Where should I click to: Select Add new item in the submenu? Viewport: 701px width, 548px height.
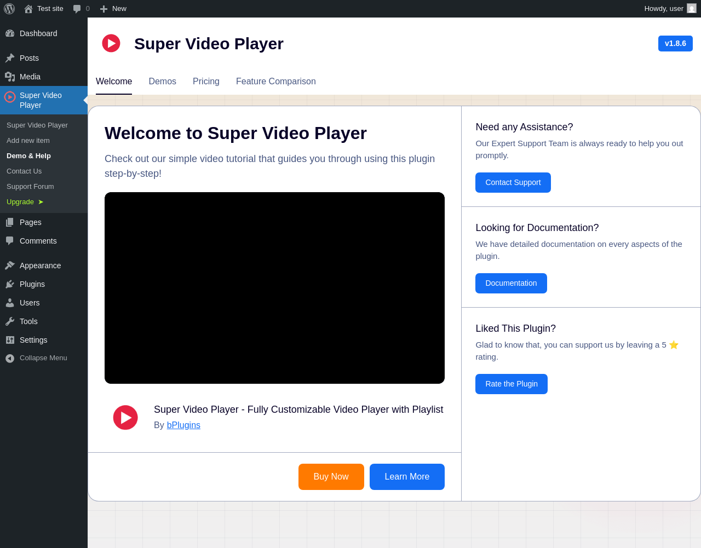click(28, 141)
